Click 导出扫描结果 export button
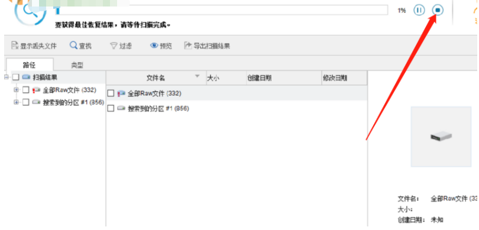Viewport: 479px width, 230px height. [x=207, y=46]
